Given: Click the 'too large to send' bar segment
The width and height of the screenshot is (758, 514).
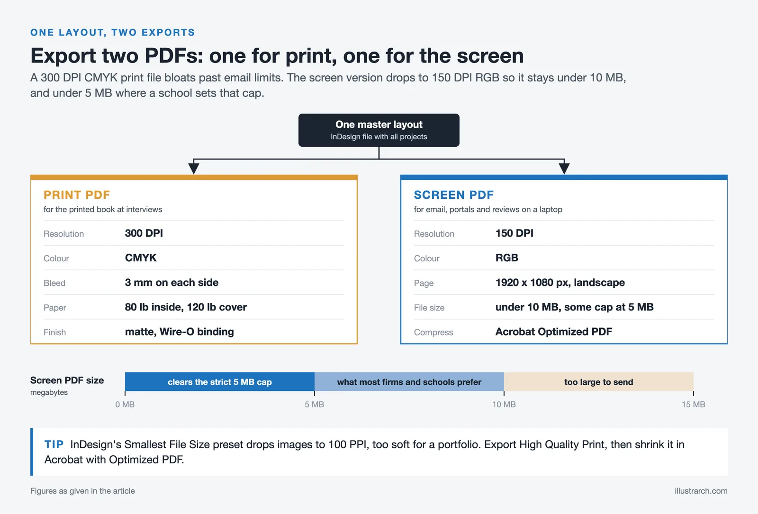Looking at the screenshot, I should [599, 382].
